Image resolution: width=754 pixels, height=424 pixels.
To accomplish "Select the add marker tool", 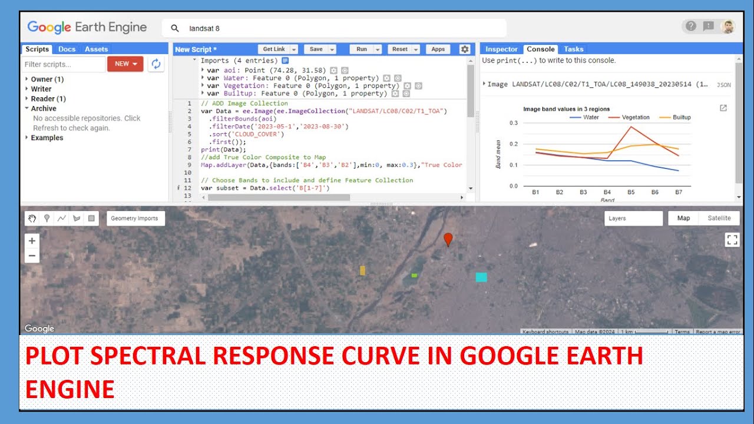I will tap(47, 218).
